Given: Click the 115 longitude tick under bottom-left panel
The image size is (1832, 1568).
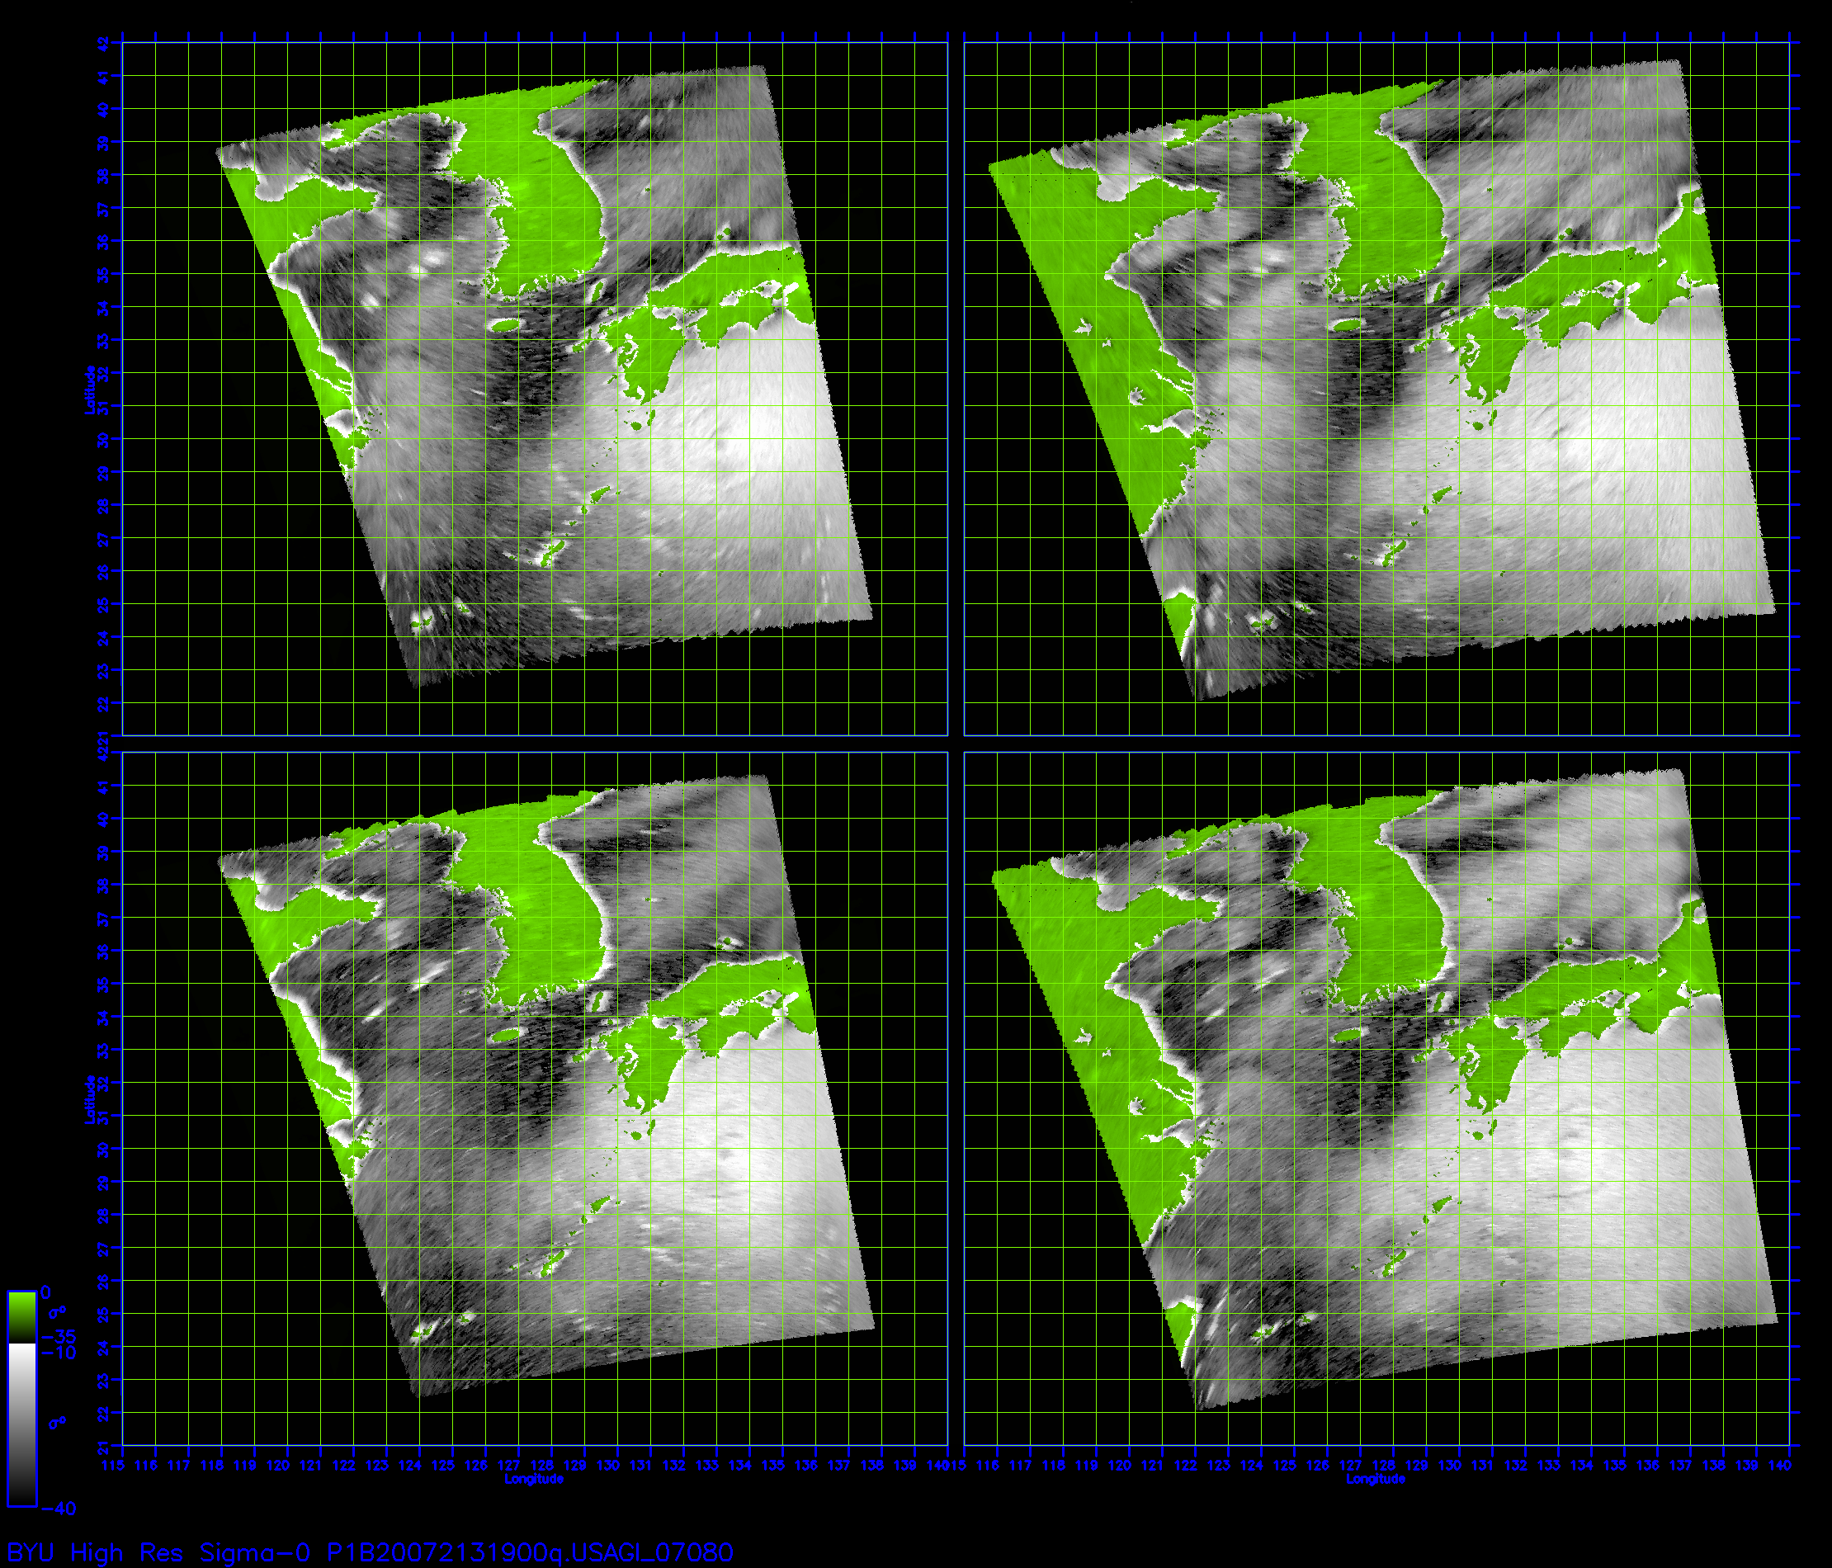Looking at the screenshot, I should click(113, 1466).
